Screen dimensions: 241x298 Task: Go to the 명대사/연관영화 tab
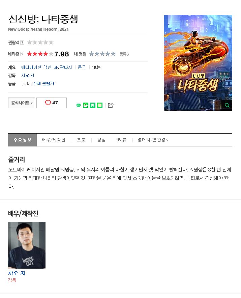pyautogui.click(x=154, y=140)
